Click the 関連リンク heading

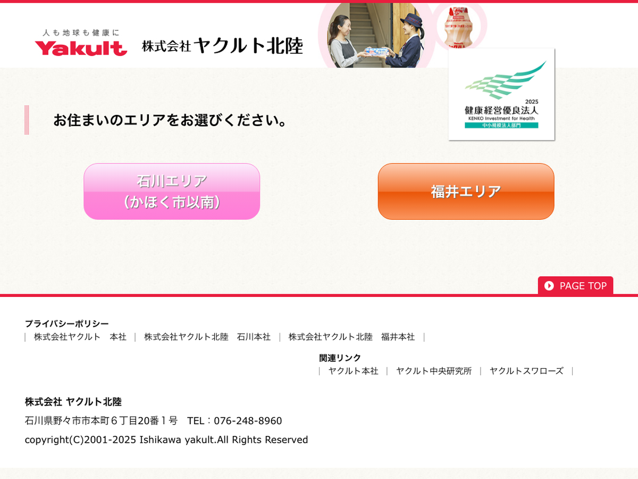click(340, 358)
